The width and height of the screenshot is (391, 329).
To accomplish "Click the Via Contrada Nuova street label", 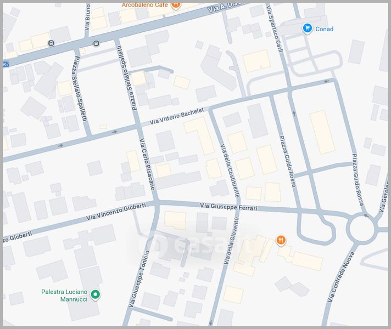I will [340, 277].
